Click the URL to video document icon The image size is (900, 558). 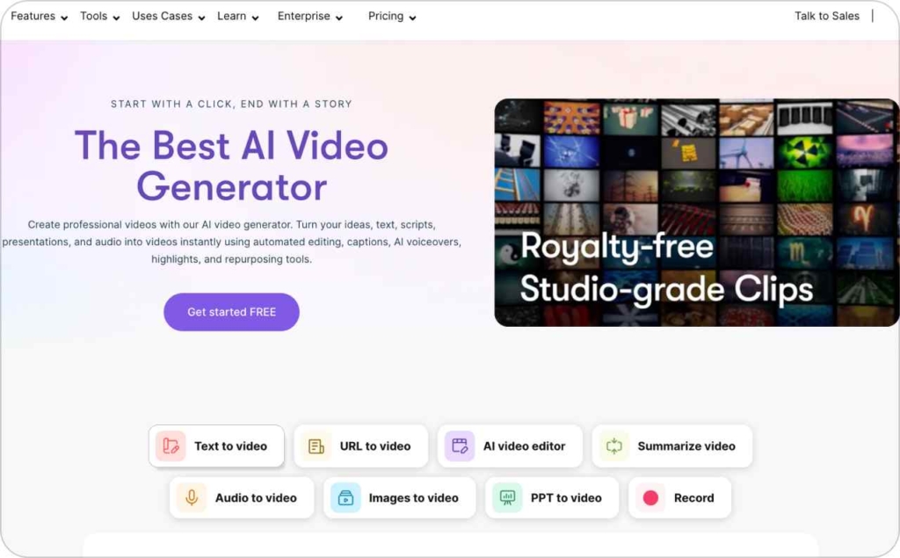click(315, 446)
